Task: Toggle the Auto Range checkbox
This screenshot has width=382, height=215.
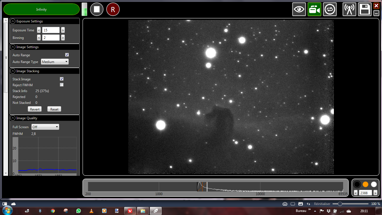Action: 67,55
